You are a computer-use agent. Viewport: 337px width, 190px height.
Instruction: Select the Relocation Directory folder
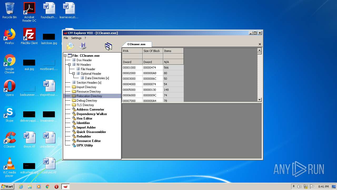(89, 96)
